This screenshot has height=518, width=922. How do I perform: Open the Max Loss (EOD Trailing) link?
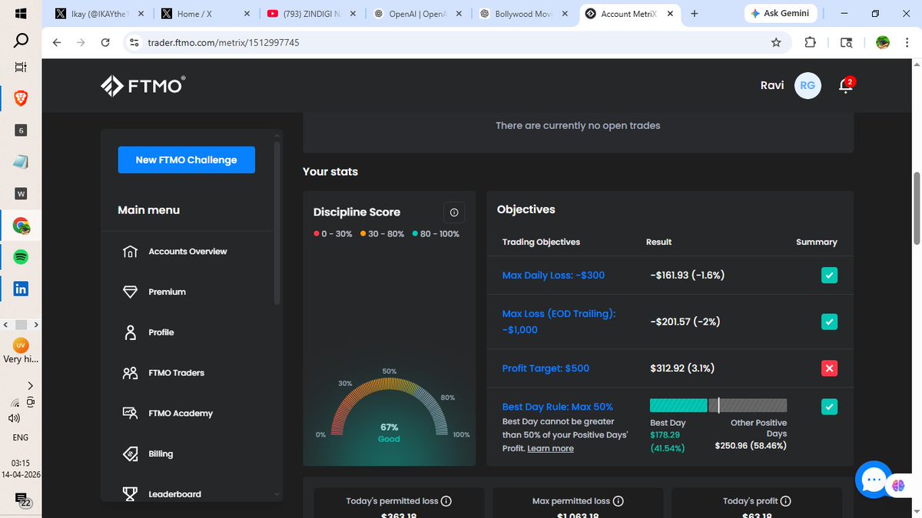(559, 322)
